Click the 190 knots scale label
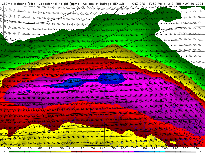Viewport: 205px width, 153px height. [x=155, y=148]
